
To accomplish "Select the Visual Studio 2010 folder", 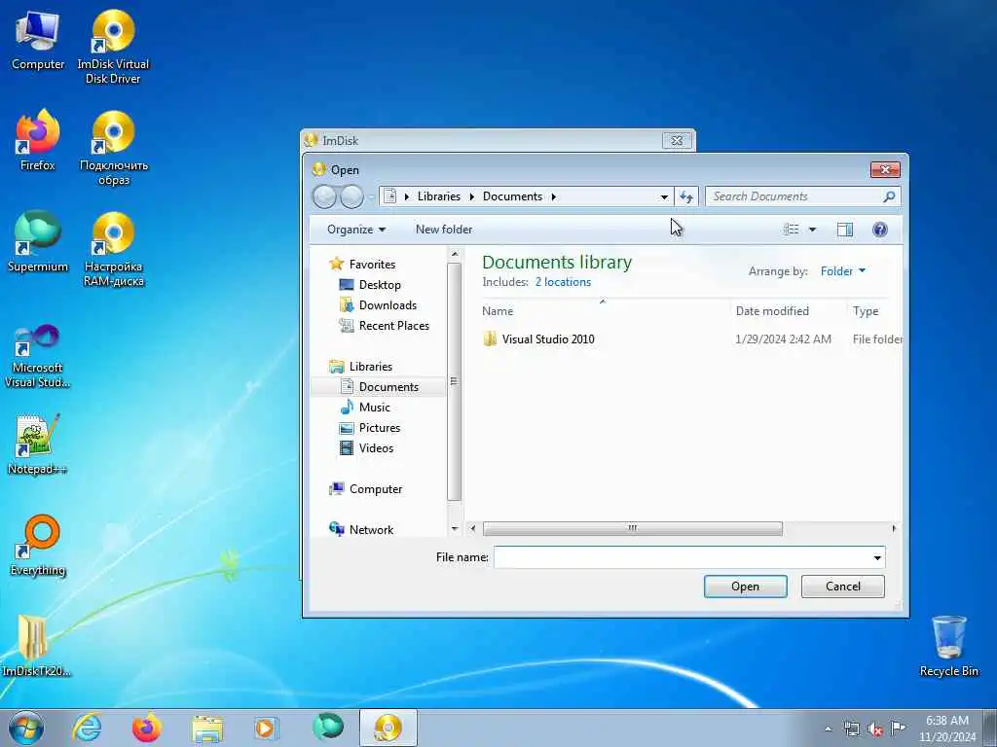I will tap(548, 339).
